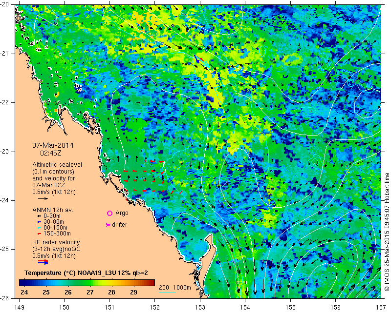Screen dimensions: 391x312
Task: Click the '150-300m' depth label
Action: pyautogui.click(x=57, y=234)
